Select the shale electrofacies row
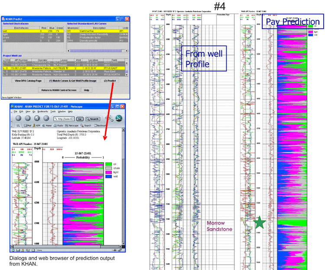The width and height of the screenshot is (325, 270). coord(33,38)
